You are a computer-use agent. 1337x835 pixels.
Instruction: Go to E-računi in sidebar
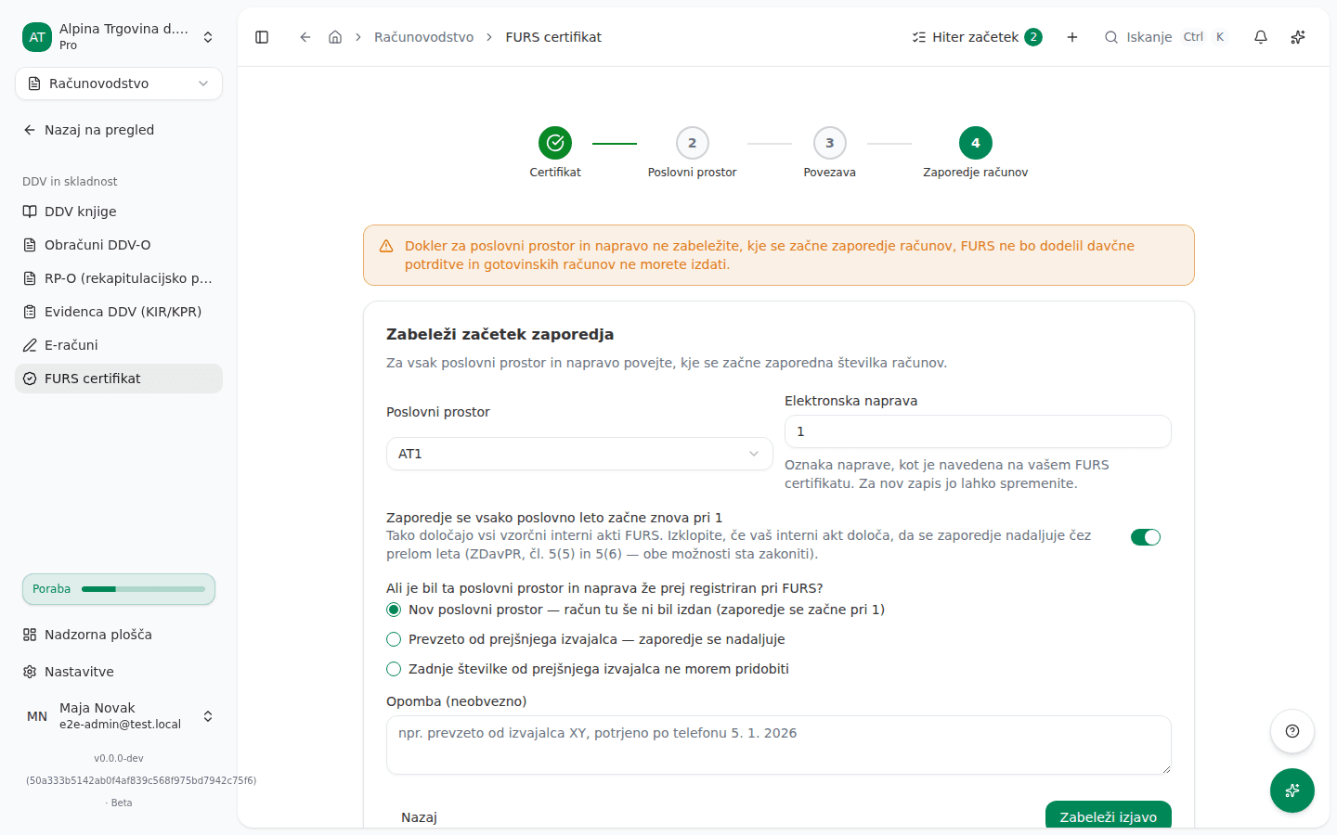coord(119,345)
